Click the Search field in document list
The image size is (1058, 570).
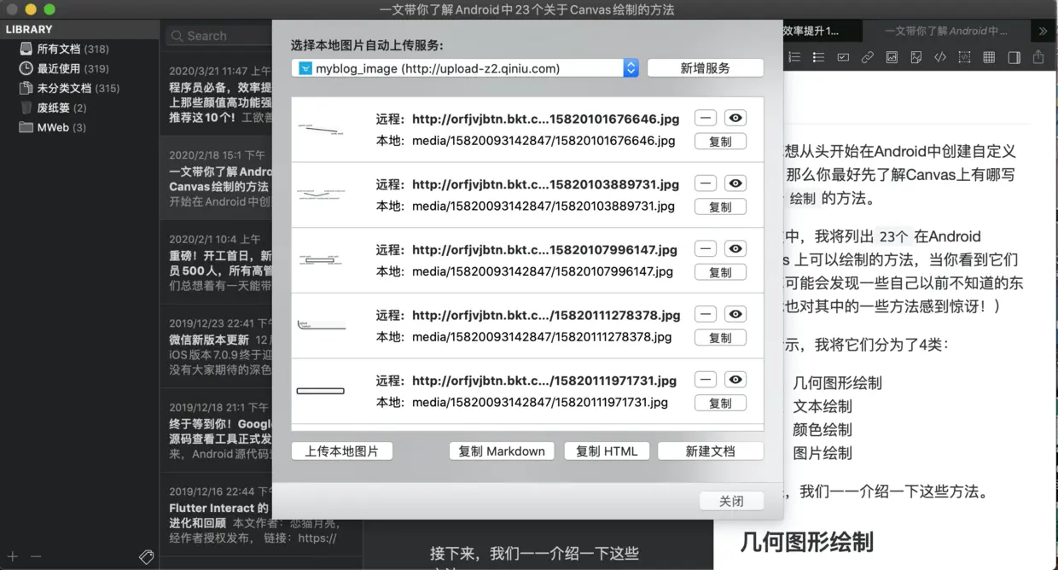coord(219,36)
